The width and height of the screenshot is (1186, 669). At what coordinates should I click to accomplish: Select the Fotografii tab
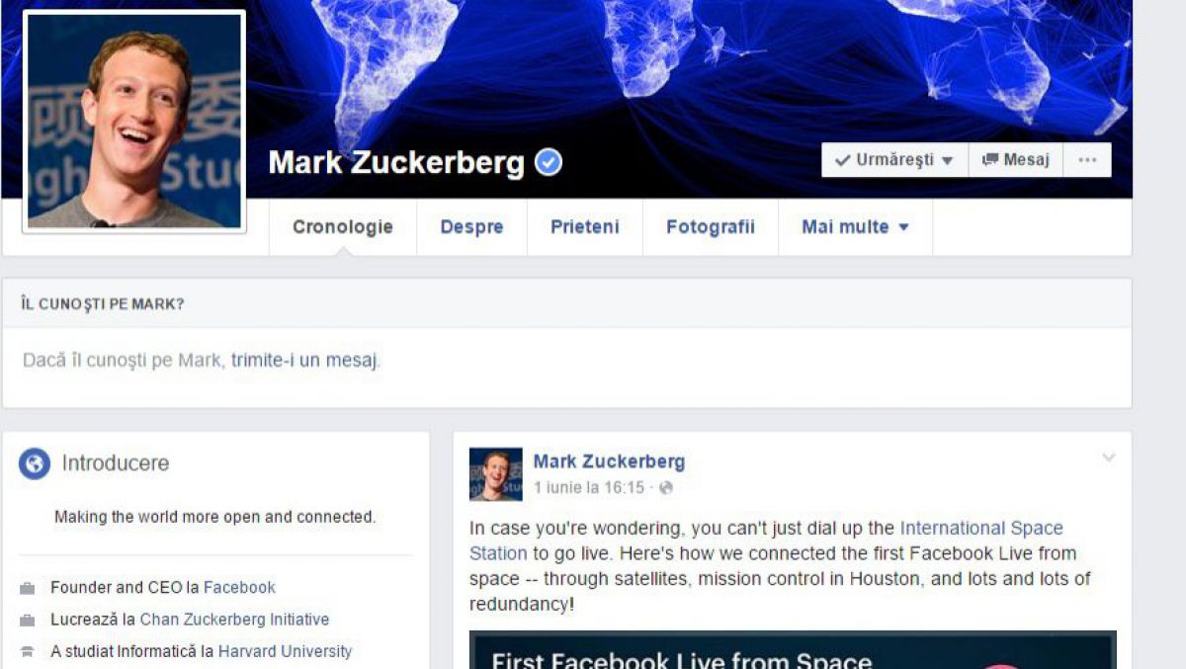pyautogui.click(x=711, y=227)
